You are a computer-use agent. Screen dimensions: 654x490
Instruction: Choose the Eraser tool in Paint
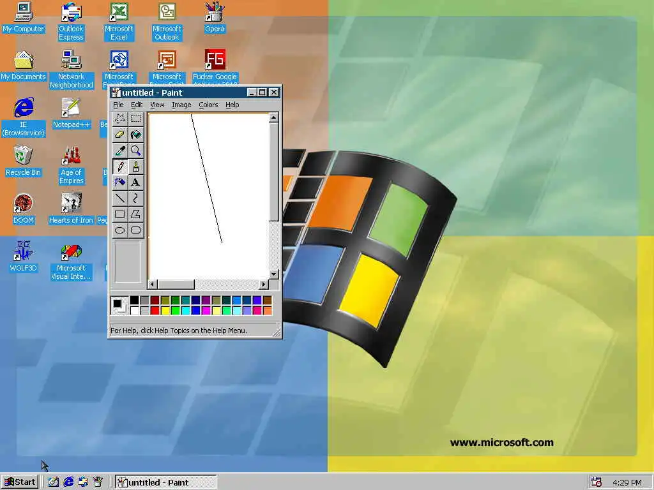point(119,135)
